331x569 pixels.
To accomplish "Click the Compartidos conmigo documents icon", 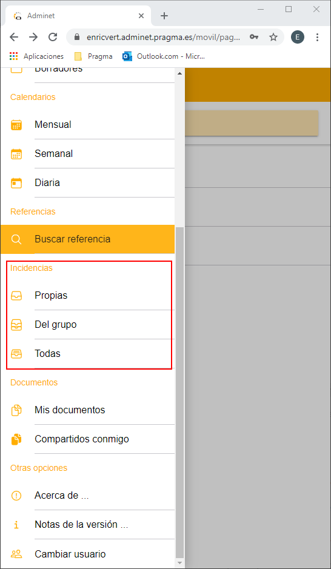I will (16, 439).
